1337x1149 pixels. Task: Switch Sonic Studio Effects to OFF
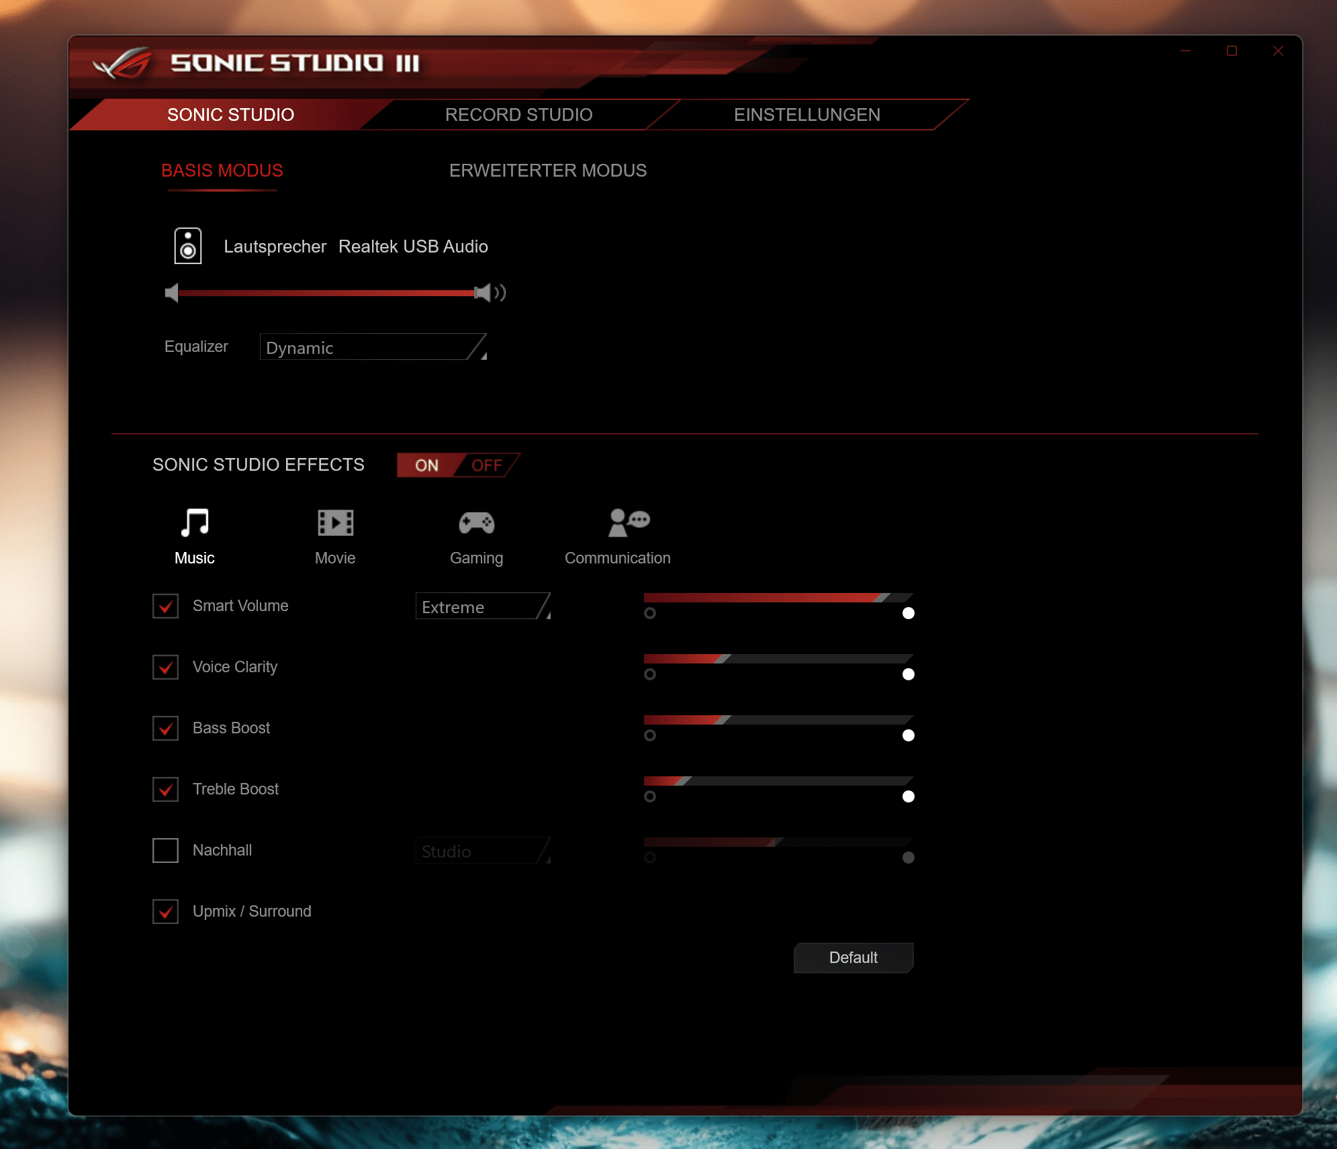pyautogui.click(x=487, y=465)
